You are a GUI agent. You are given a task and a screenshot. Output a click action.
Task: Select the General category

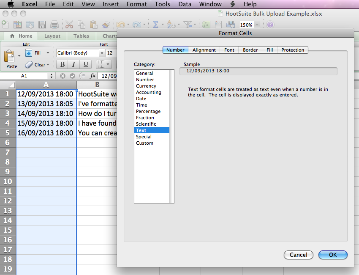[152, 73]
